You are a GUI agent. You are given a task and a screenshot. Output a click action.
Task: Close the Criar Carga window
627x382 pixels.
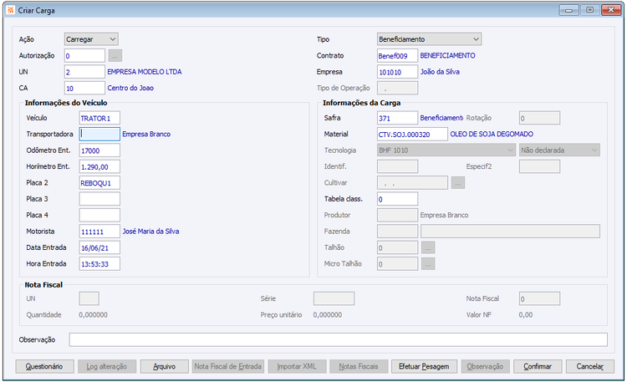611,10
